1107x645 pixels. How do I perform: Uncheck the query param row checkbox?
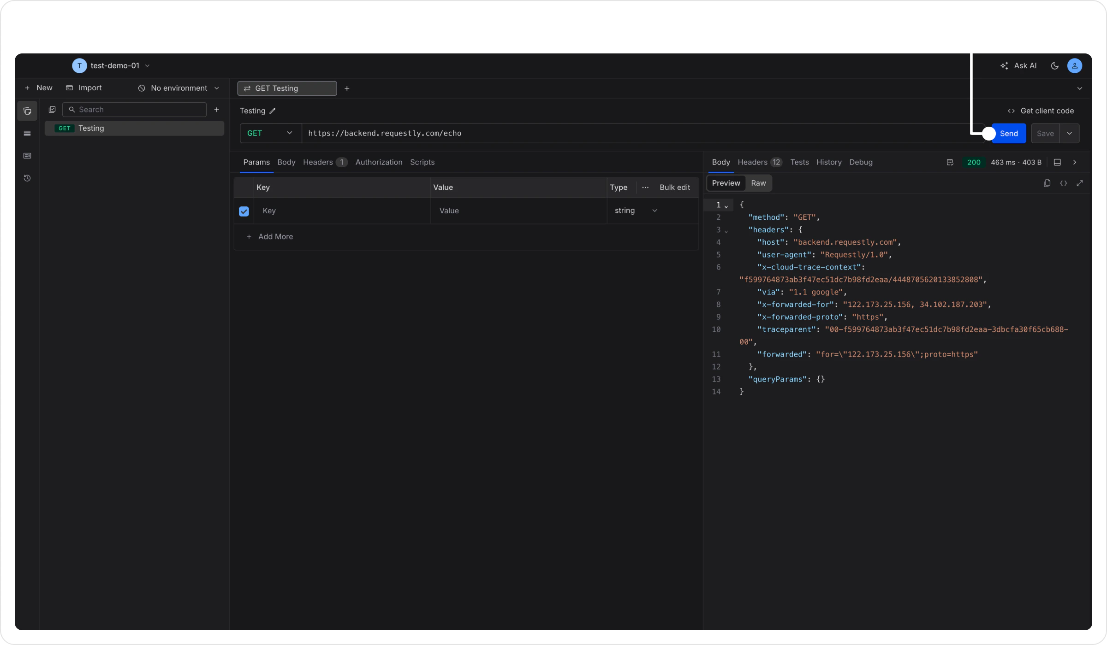[x=244, y=211]
